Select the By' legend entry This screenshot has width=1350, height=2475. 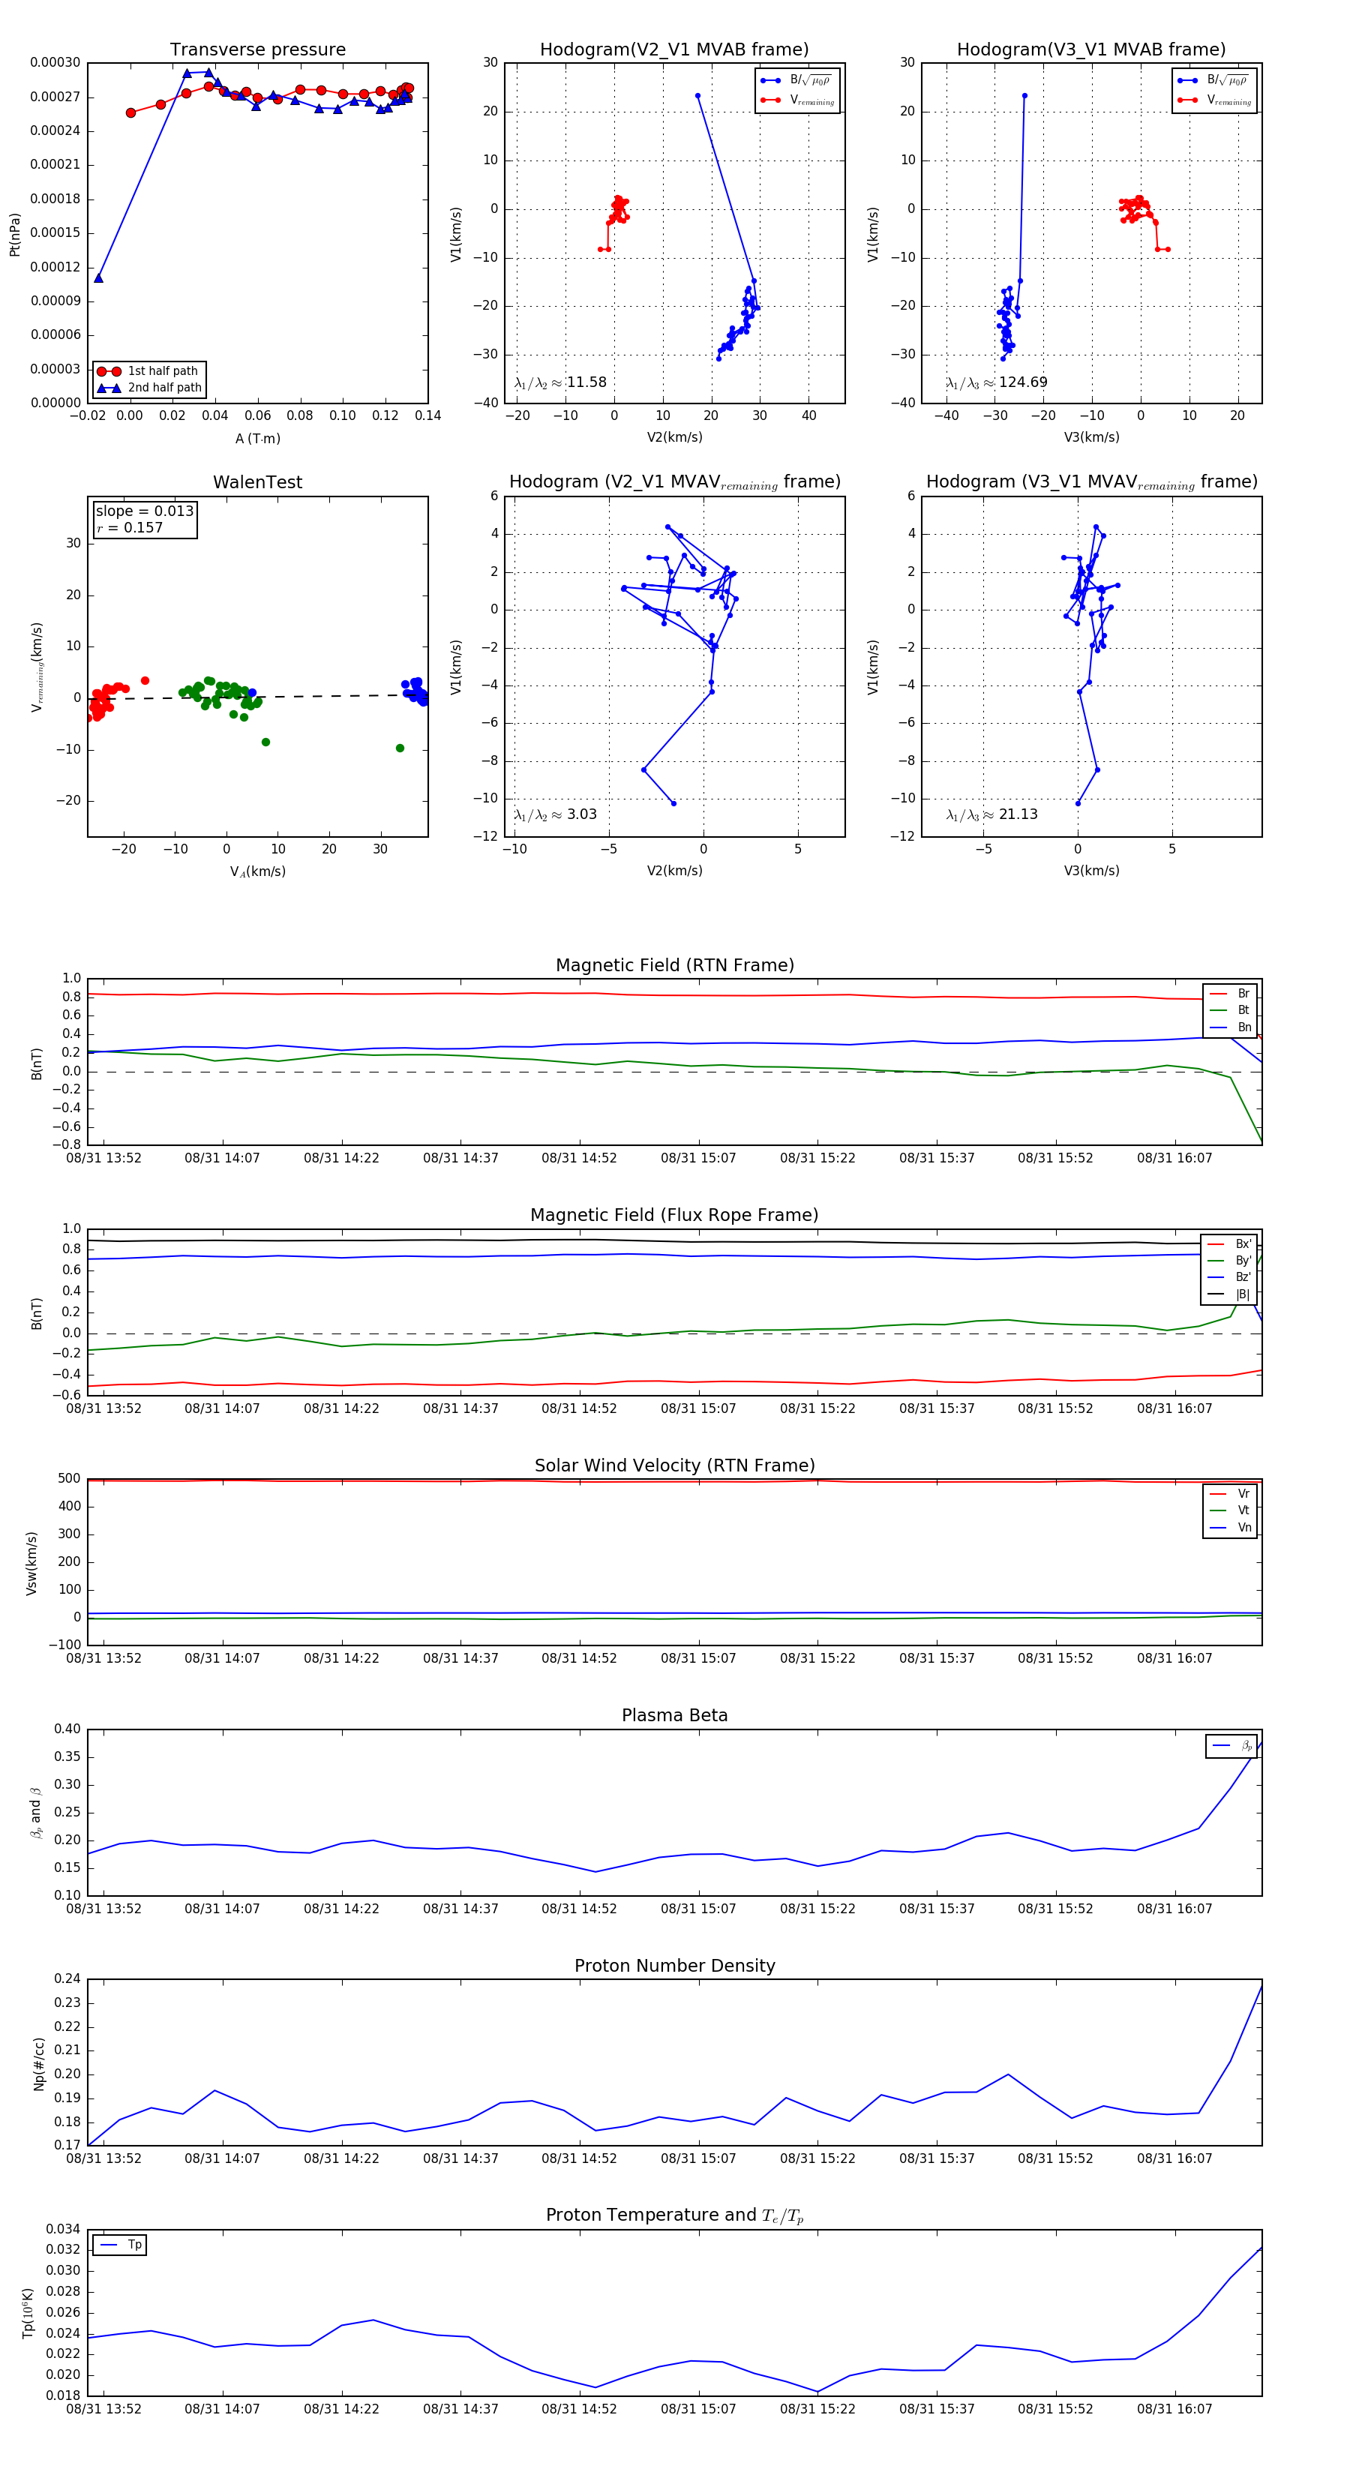(x=1229, y=1261)
